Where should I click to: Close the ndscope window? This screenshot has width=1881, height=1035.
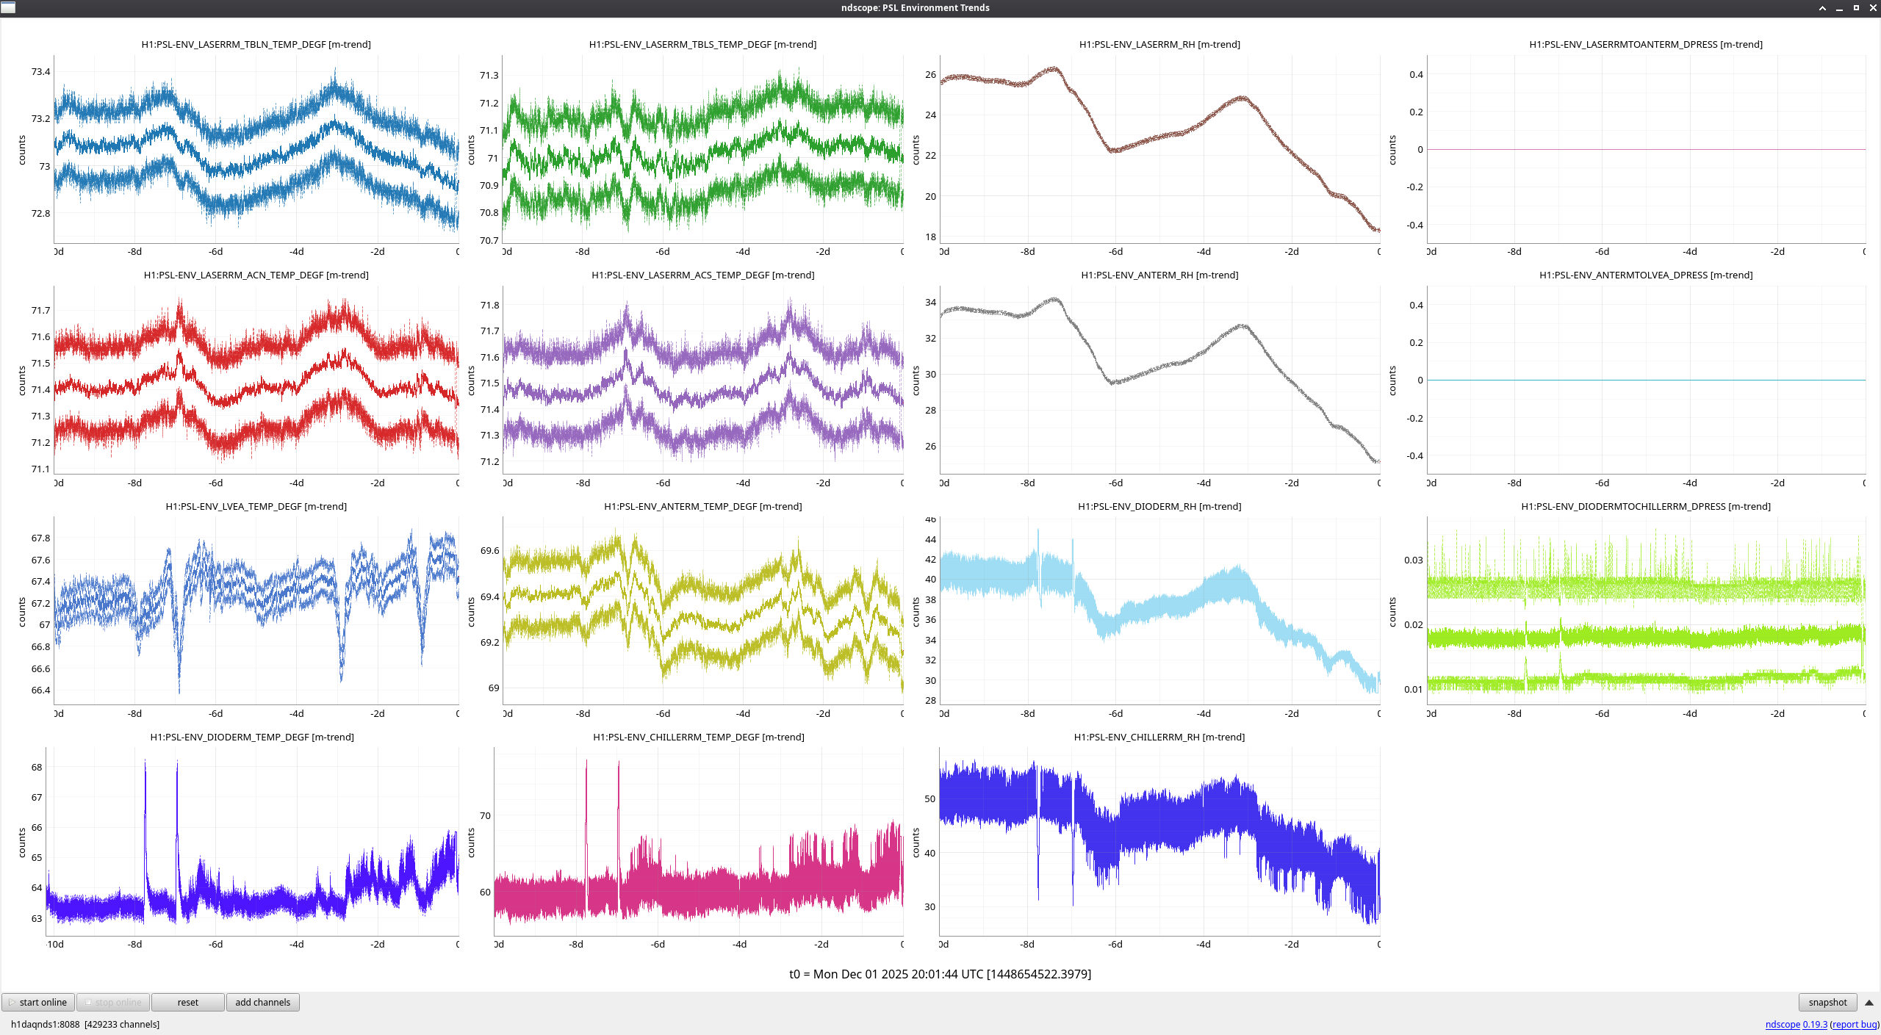pos(1873,7)
